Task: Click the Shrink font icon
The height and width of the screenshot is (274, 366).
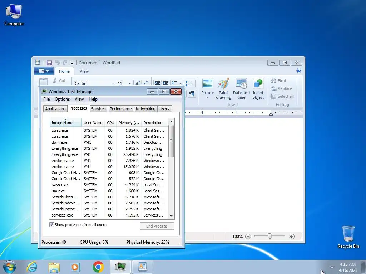Action: tap(145, 83)
